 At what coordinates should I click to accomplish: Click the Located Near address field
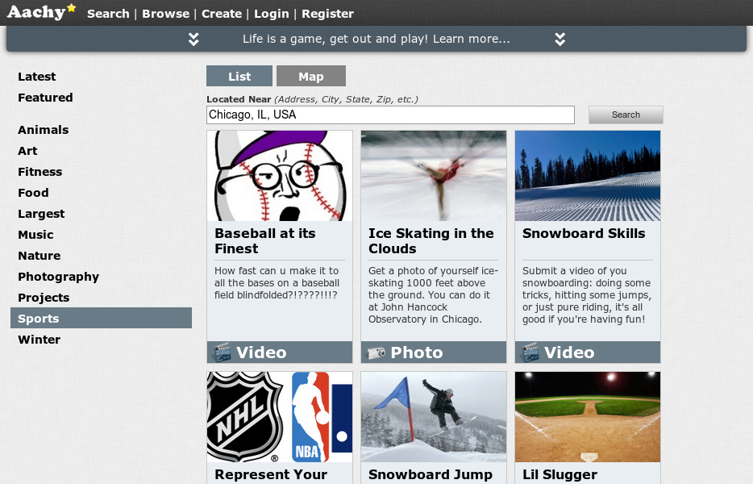pos(390,115)
